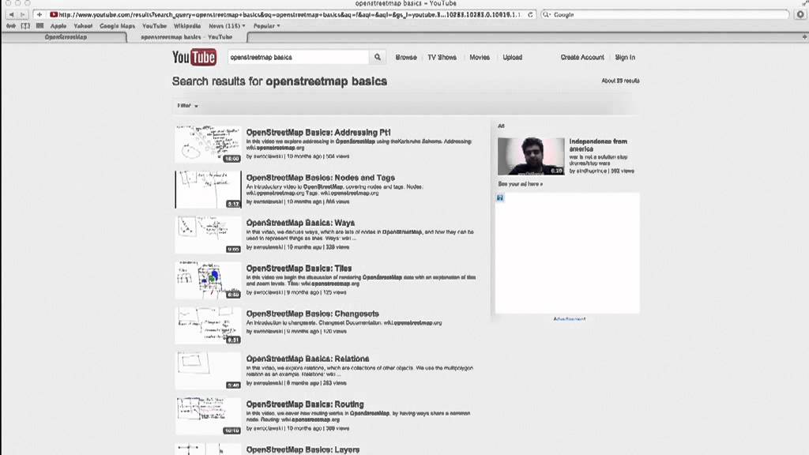Click the search magnifier button

point(377,57)
